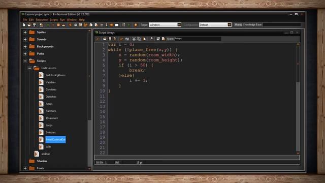
Task: Click the script Name input field
Action: click(x=198, y=39)
